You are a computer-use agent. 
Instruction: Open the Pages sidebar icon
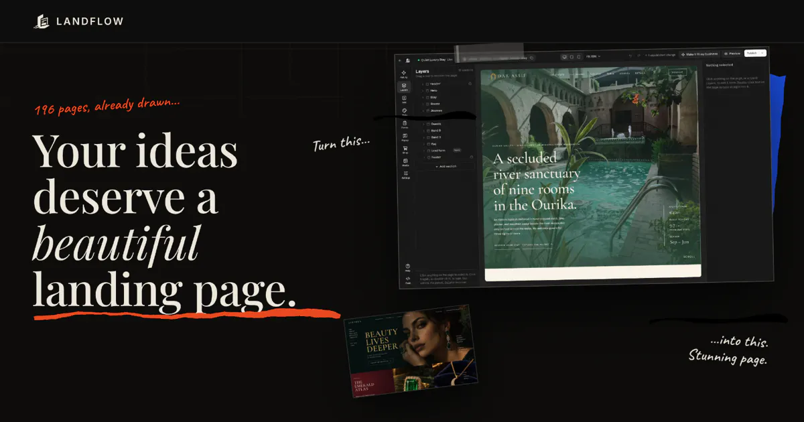pyautogui.click(x=405, y=137)
